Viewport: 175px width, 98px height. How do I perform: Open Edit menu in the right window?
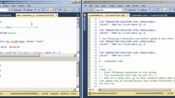(x=91, y=6)
